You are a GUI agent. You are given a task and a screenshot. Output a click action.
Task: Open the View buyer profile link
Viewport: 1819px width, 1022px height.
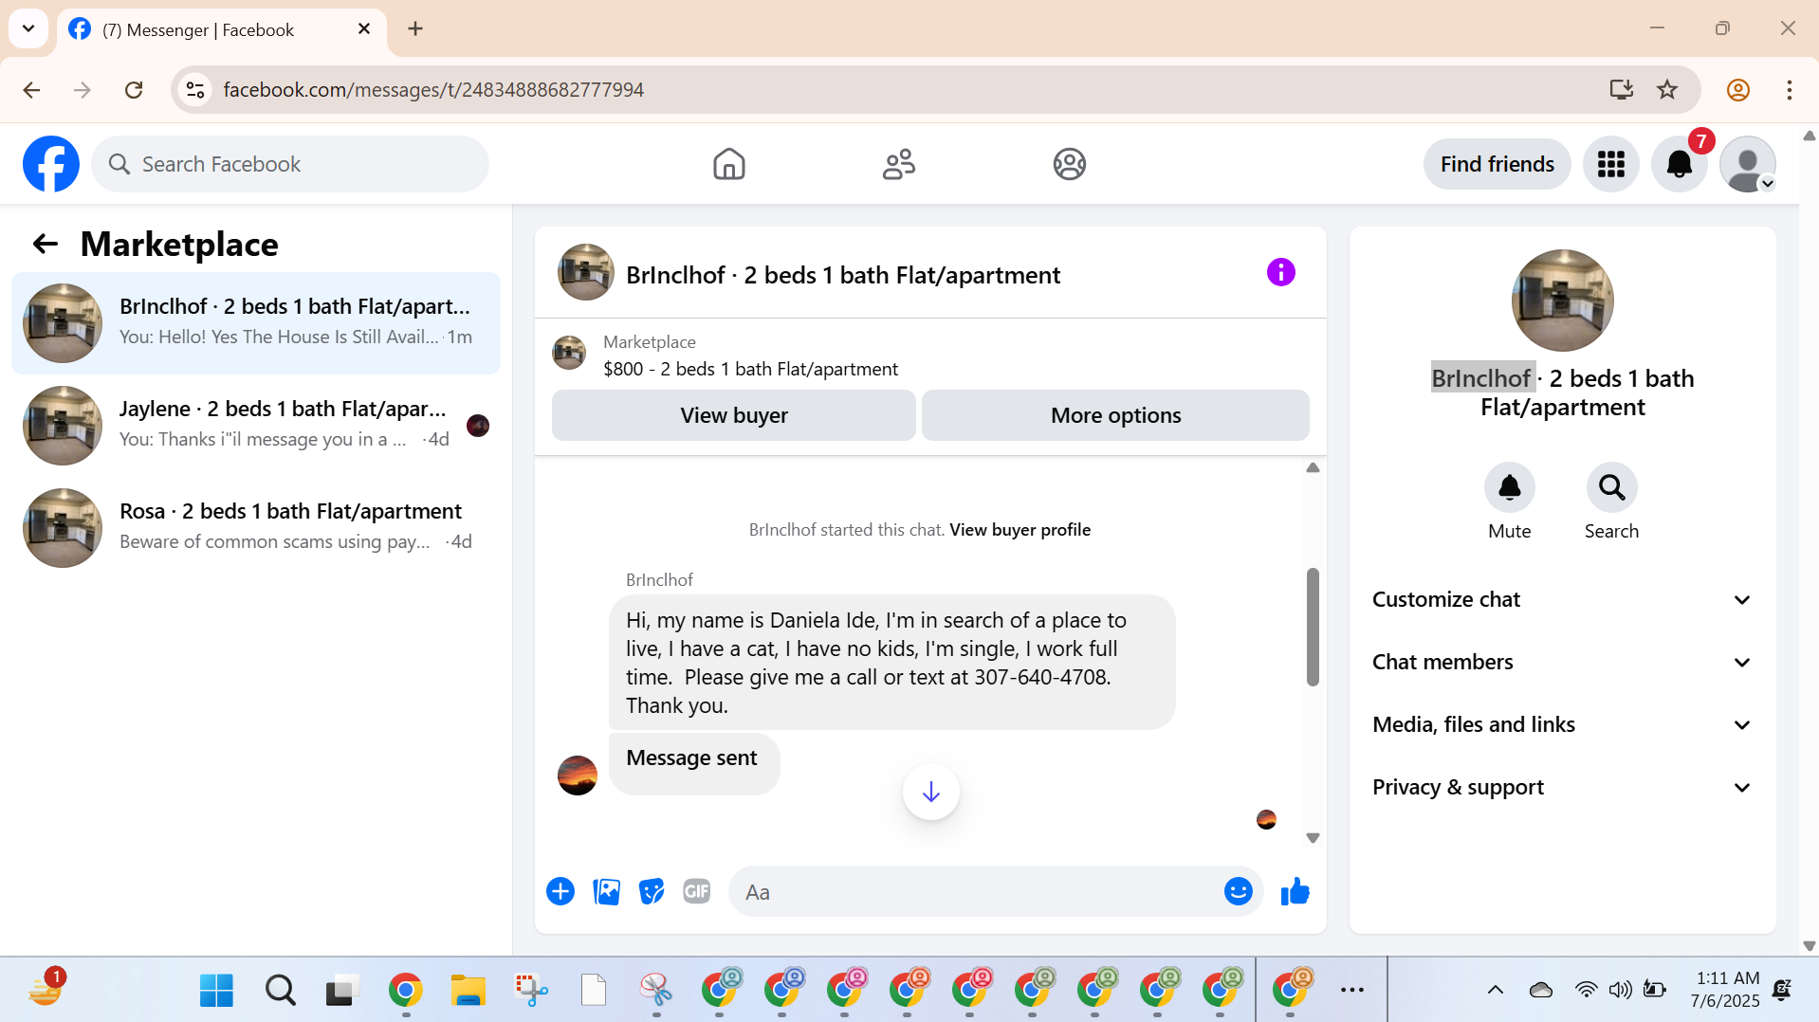(1020, 529)
